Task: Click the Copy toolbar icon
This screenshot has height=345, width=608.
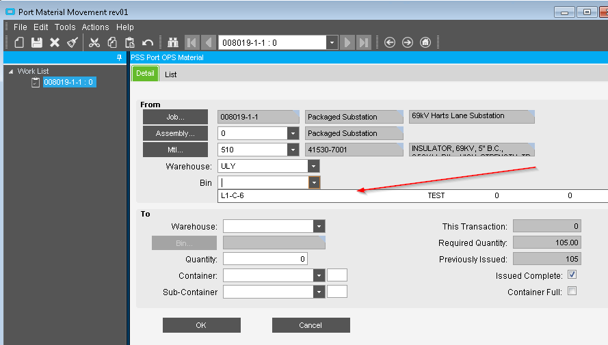Action: click(x=112, y=42)
